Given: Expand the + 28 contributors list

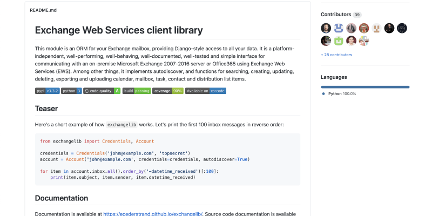Looking at the screenshot, I should pos(336,55).
